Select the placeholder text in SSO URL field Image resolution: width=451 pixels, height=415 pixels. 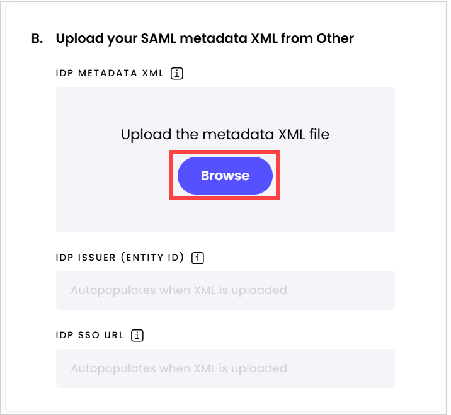(179, 368)
